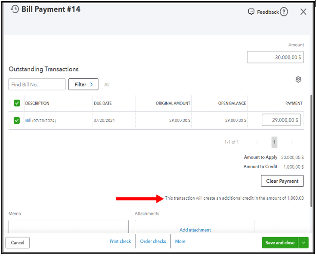
Task: Click the Amount to Apply value 30.000,00 $
Action: point(292,157)
